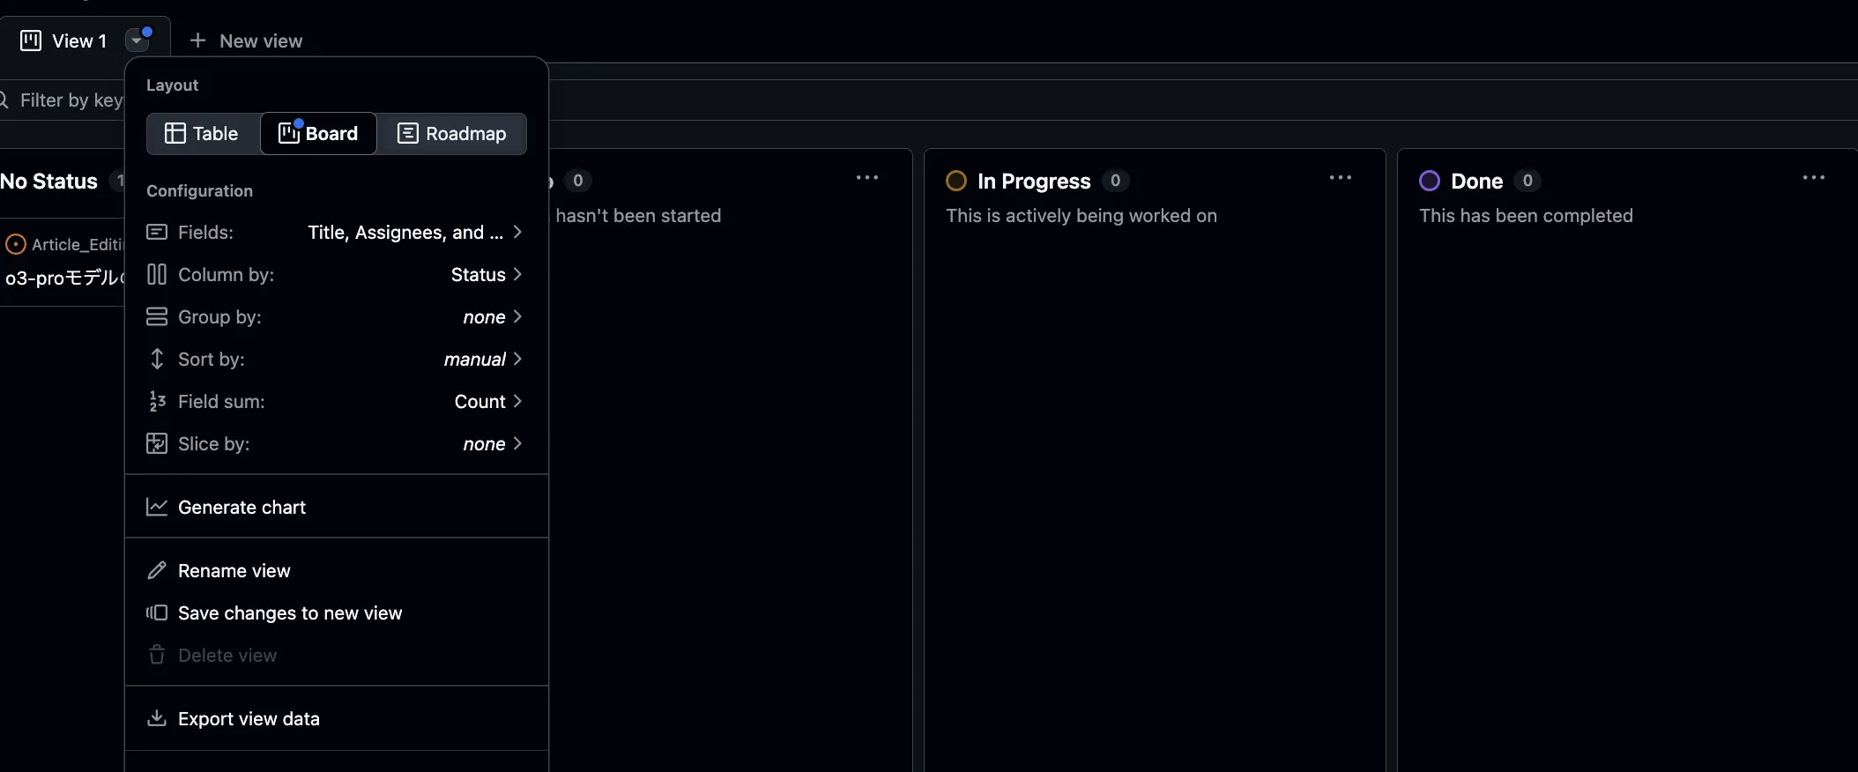1858x772 pixels.
Task: Click the Rename view pencil icon
Action: coord(157,571)
